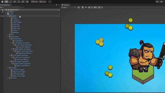This screenshot has height=93, width=165.
Task: Collapse Right Upper Leg Bone
Action: point(10,61)
